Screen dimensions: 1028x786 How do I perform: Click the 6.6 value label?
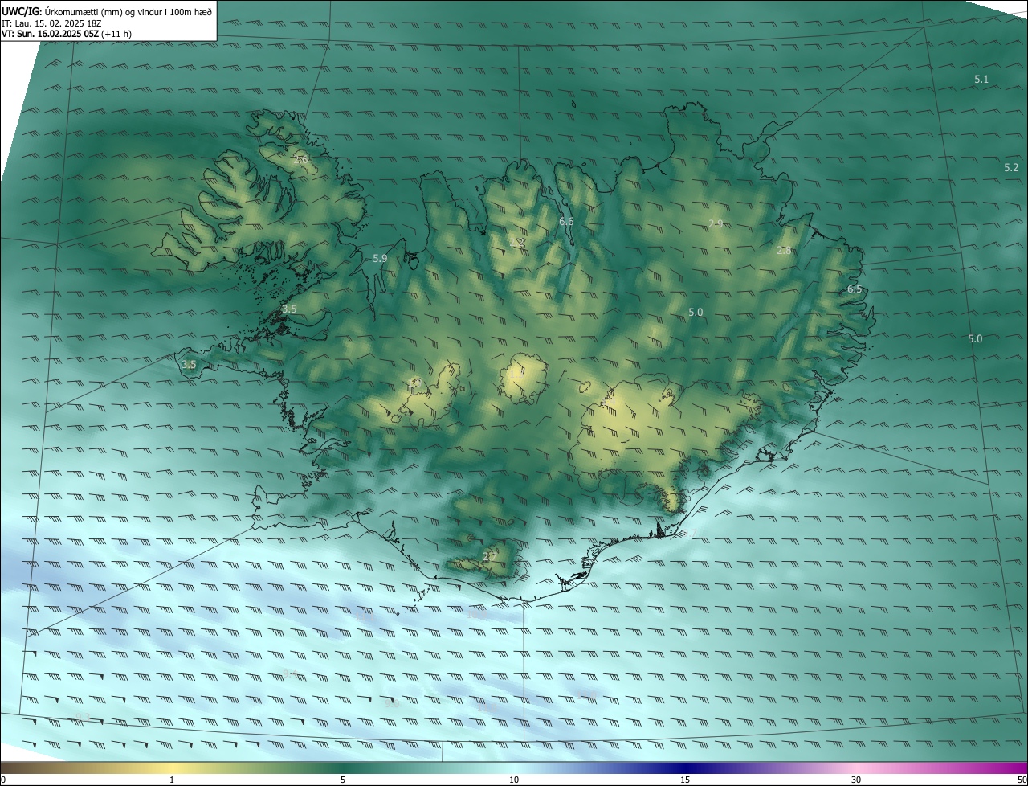click(566, 221)
